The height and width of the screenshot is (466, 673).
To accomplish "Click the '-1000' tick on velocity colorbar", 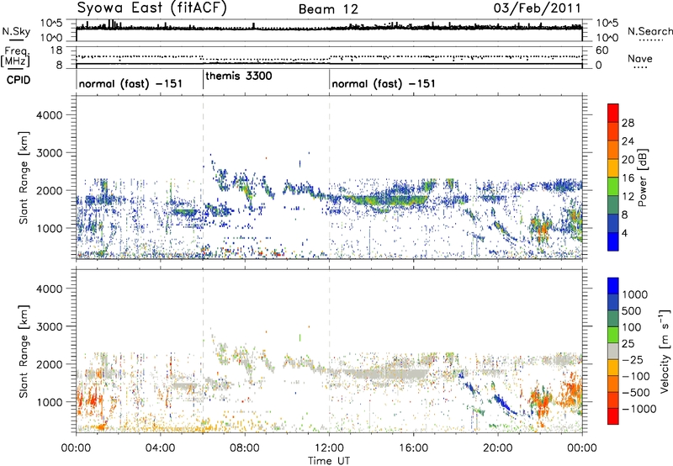I will 639,409.
